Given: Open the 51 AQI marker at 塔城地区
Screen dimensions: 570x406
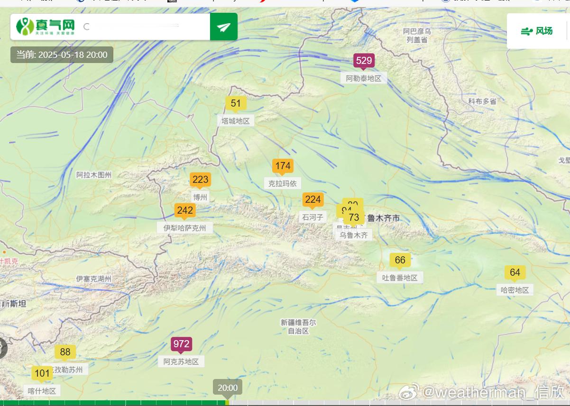Looking at the screenshot, I should tap(236, 103).
